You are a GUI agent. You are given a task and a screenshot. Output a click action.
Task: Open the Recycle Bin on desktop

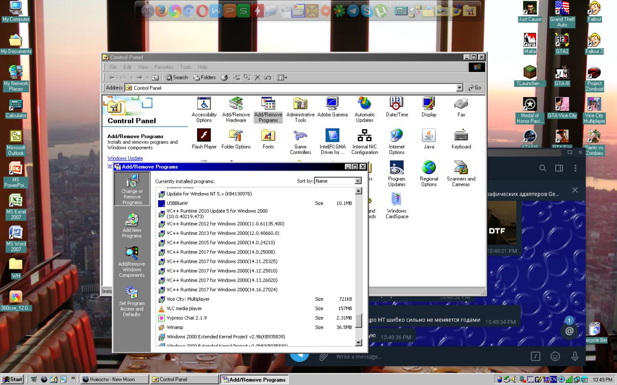(x=594, y=332)
